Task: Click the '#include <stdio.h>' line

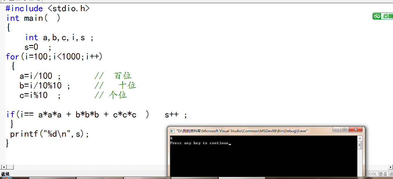Action: pos(47,8)
